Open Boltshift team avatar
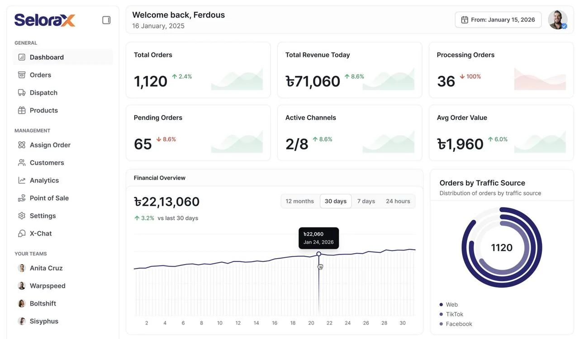Image resolution: width=579 pixels, height=339 pixels. (22, 303)
